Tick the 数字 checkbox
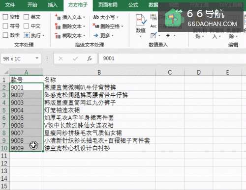The image size is (246, 190). [x=5, y=35]
